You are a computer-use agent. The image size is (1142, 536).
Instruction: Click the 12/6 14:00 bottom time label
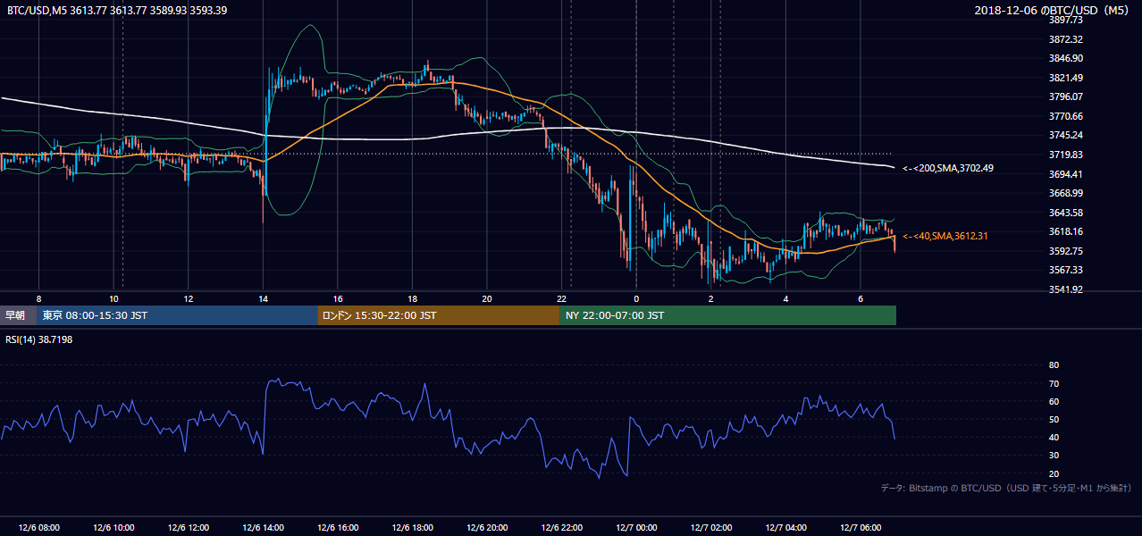tap(263, 527)
